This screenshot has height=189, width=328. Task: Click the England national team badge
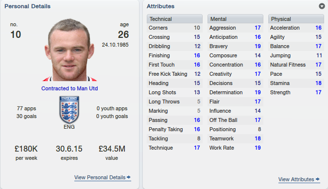pyautogui.click(x=69, y=109)
